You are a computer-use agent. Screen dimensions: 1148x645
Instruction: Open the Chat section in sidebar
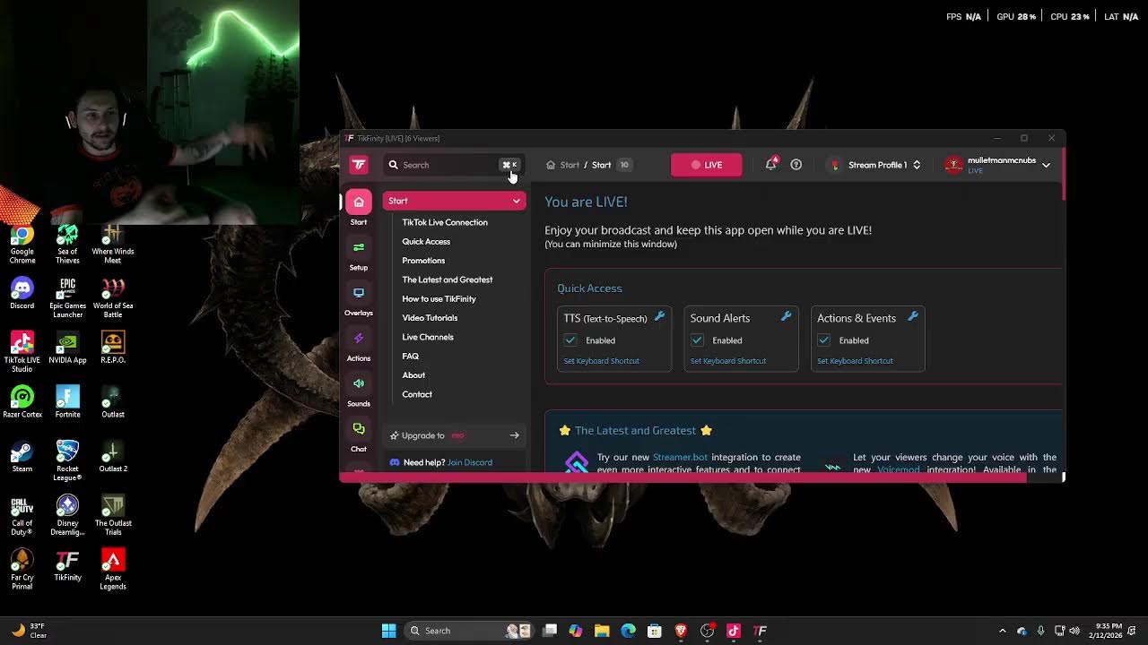coord(359,436)
